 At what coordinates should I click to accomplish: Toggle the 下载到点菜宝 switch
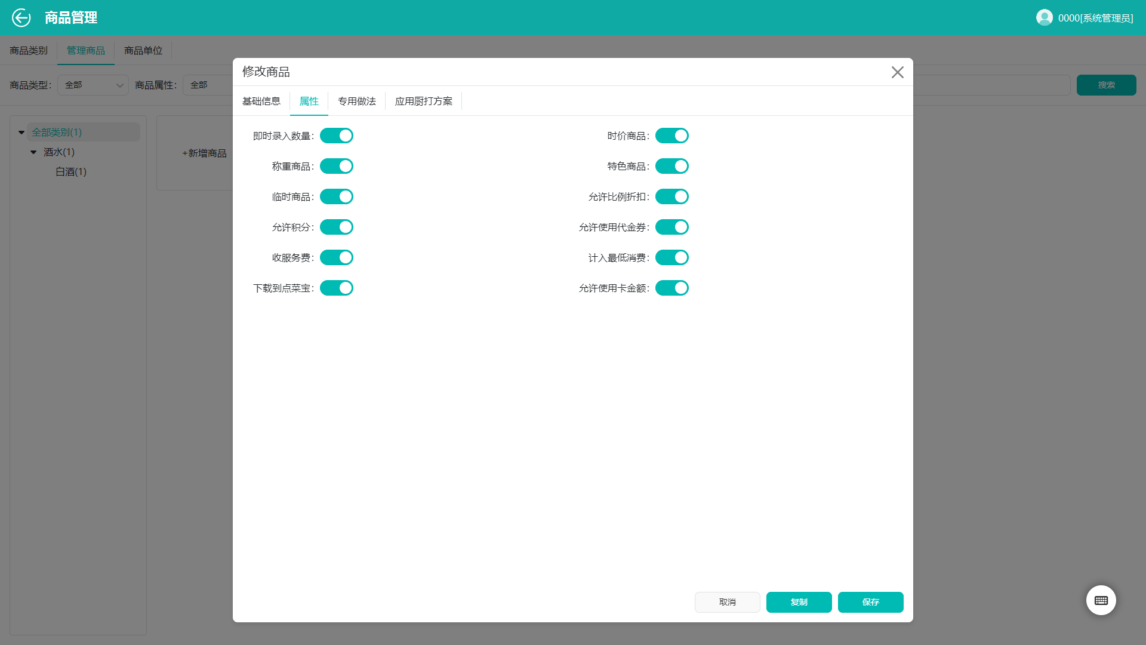[x=337, y=288]
